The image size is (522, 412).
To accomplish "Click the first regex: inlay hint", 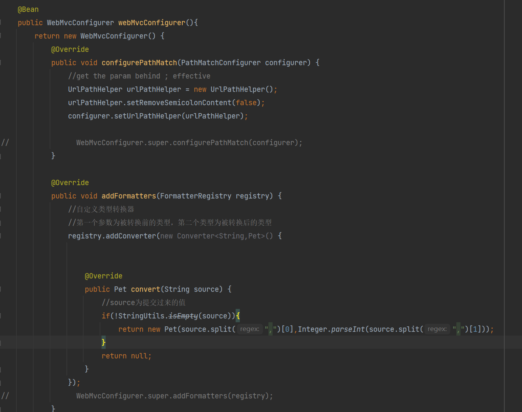I will pyautogui.click(x=249, y=329).
